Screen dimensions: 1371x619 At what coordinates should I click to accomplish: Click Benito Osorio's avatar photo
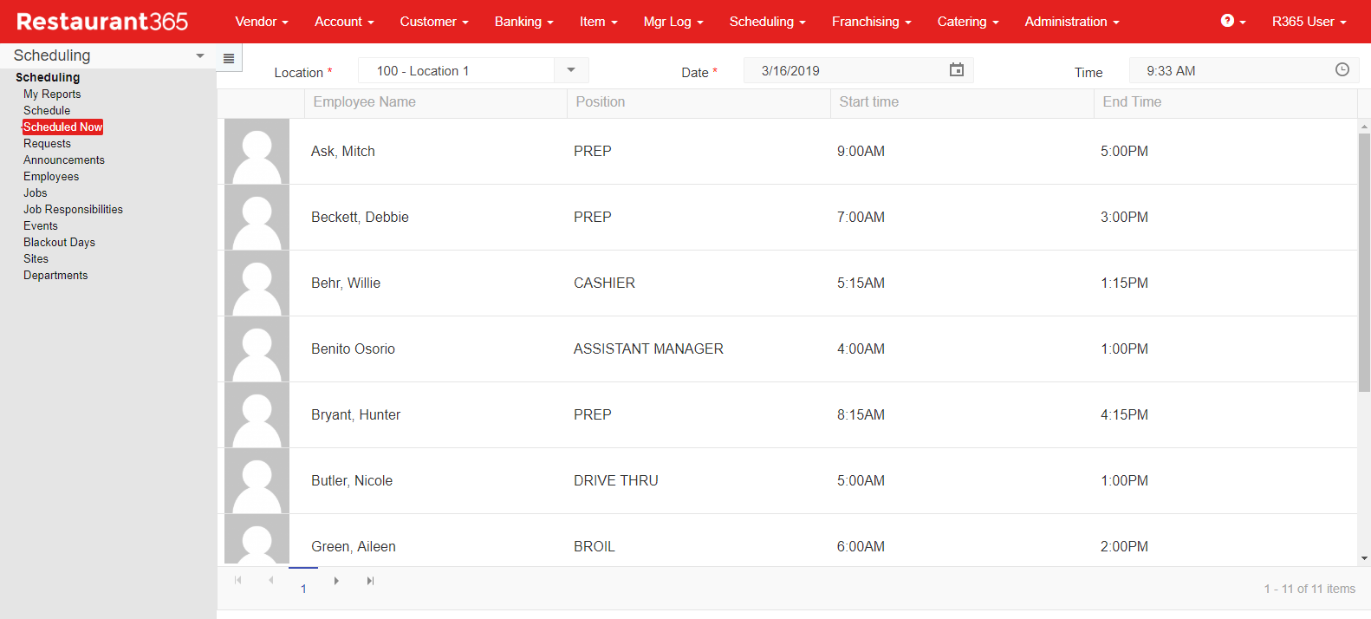click(x=257, y=349)
